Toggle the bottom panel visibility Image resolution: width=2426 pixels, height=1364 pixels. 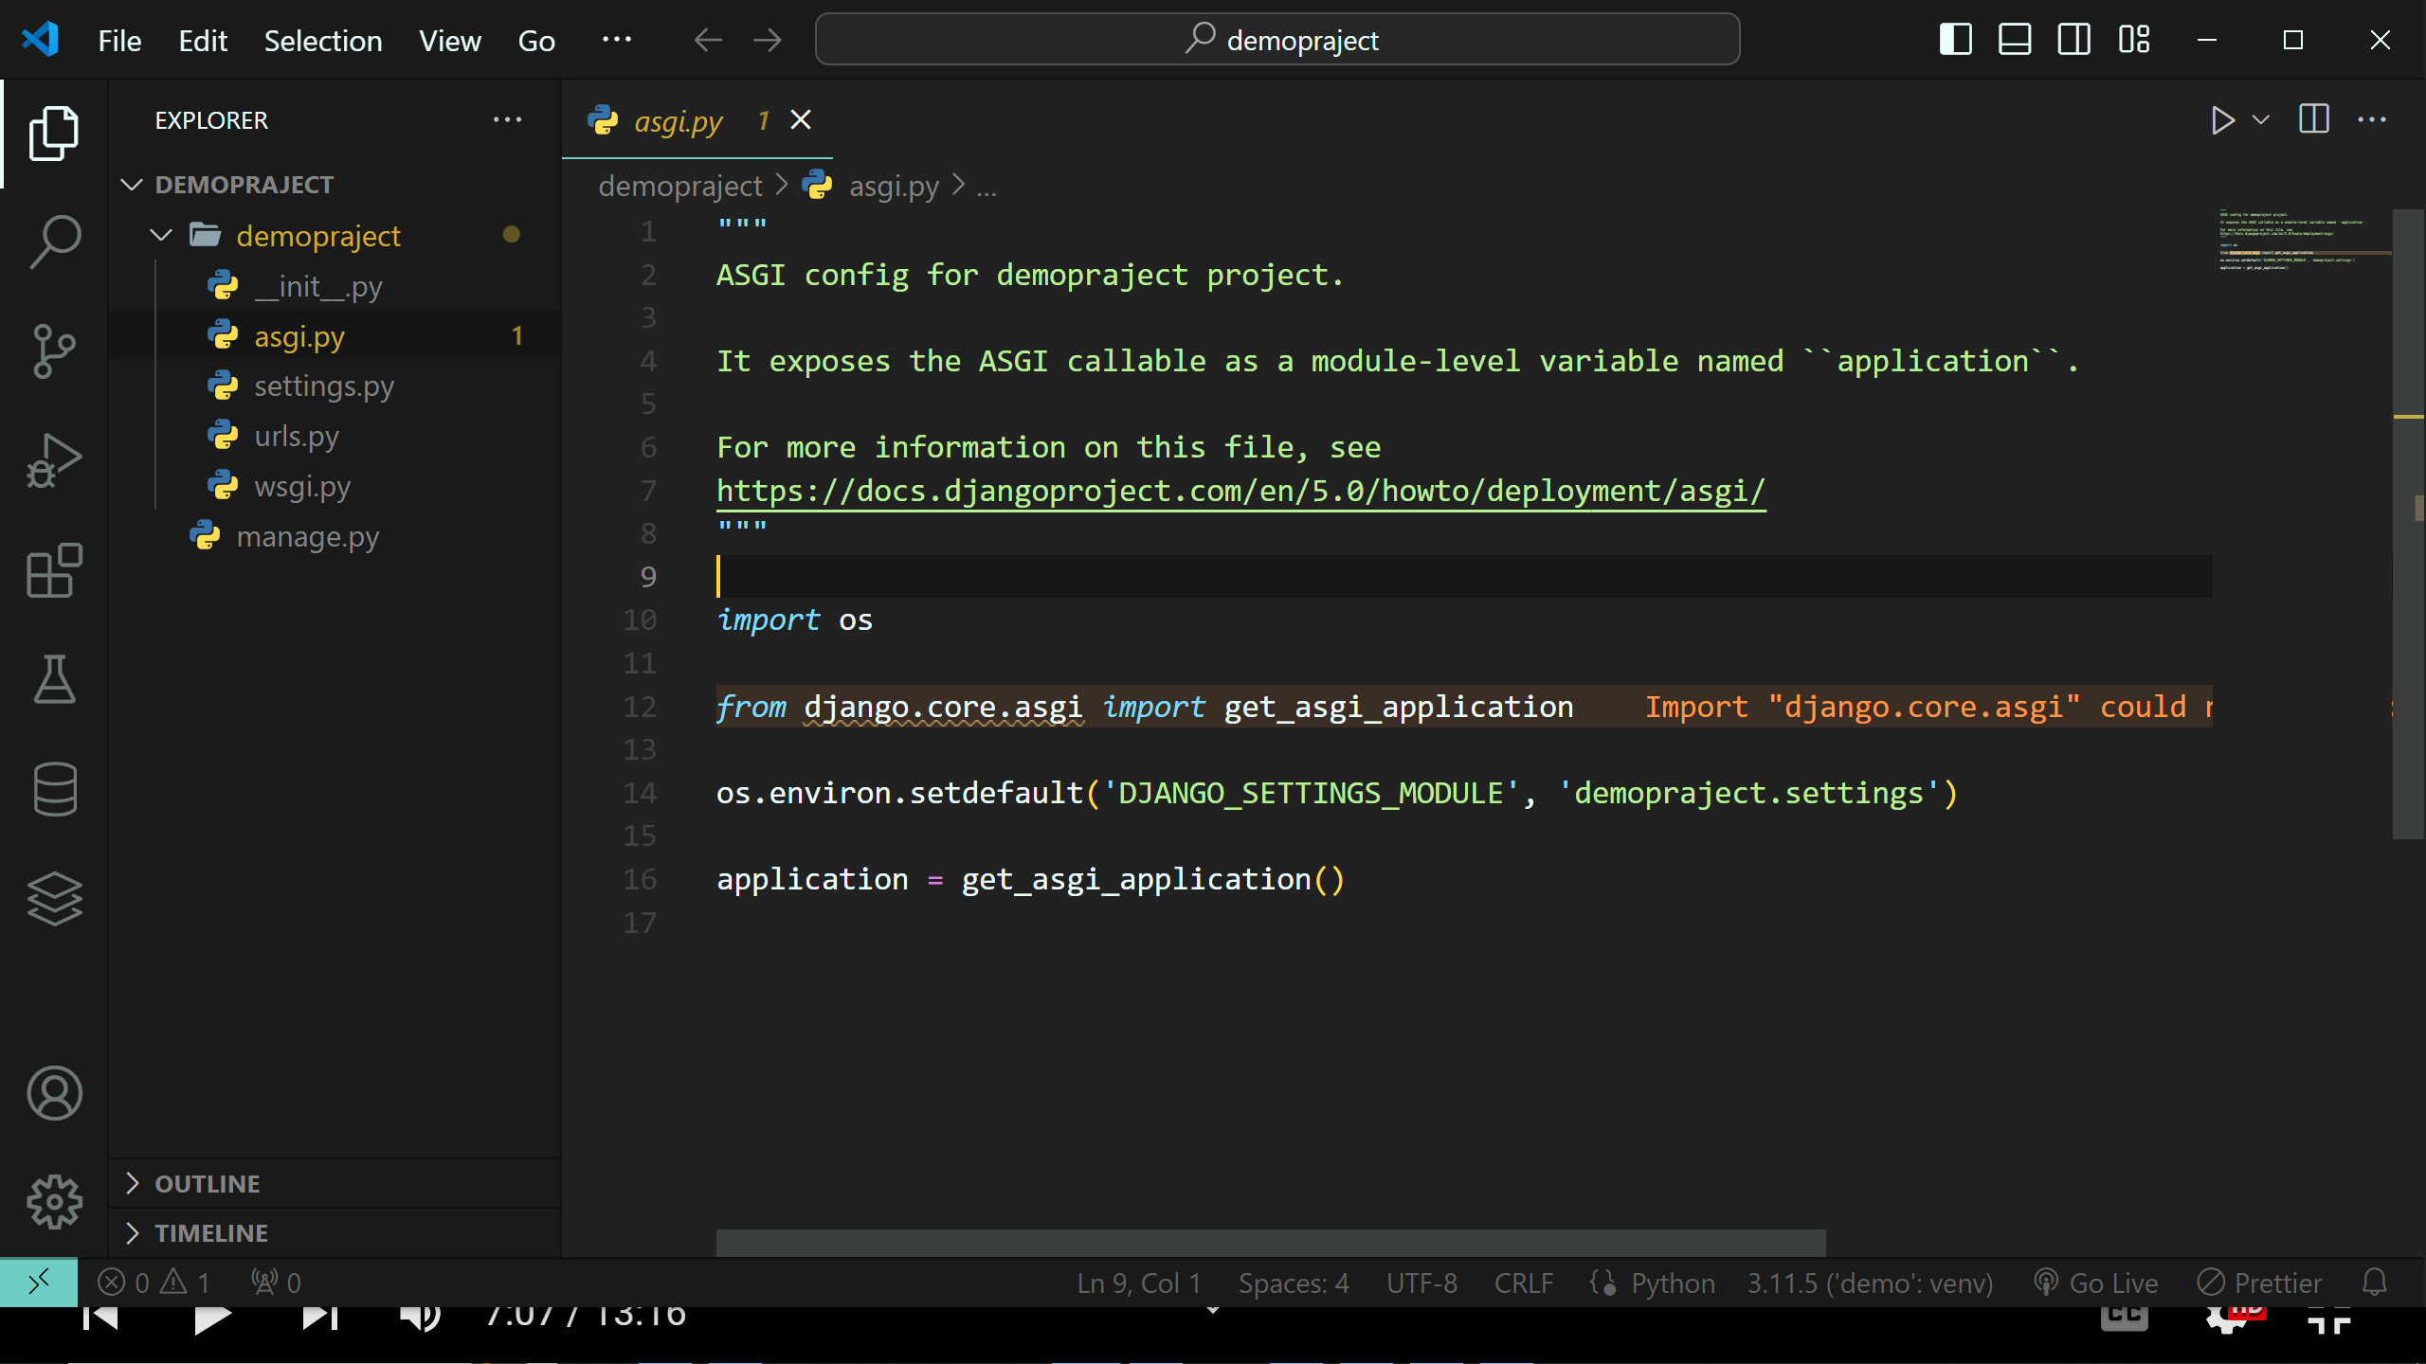2014,40
